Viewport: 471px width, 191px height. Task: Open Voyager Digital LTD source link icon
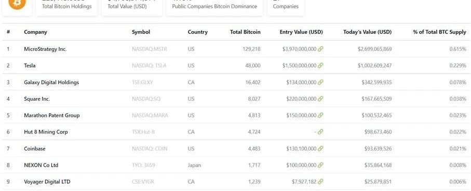coord(320,182)
